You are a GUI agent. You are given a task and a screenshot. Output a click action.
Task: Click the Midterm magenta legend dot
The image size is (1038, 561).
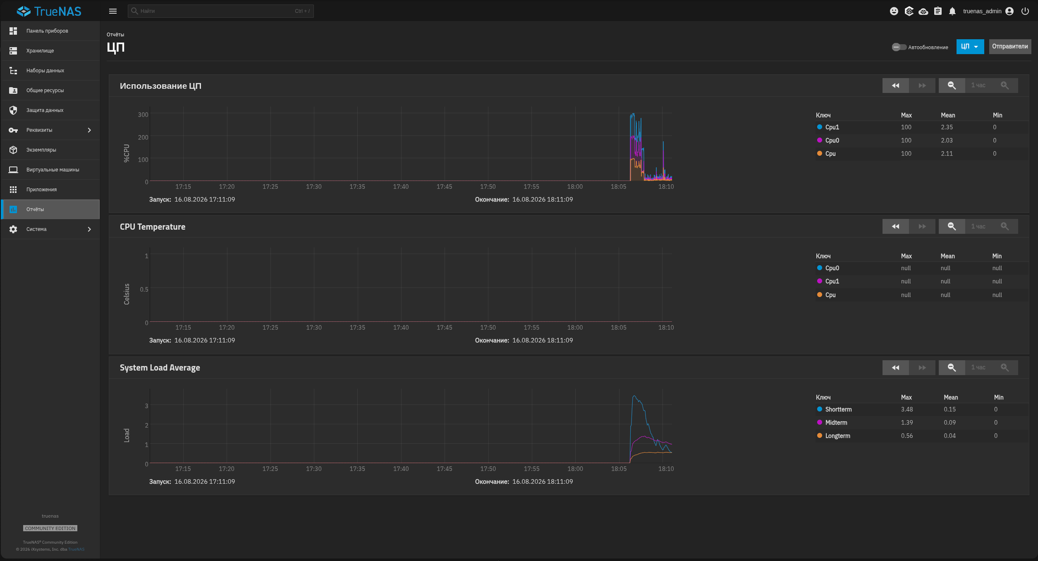[820, 423]
